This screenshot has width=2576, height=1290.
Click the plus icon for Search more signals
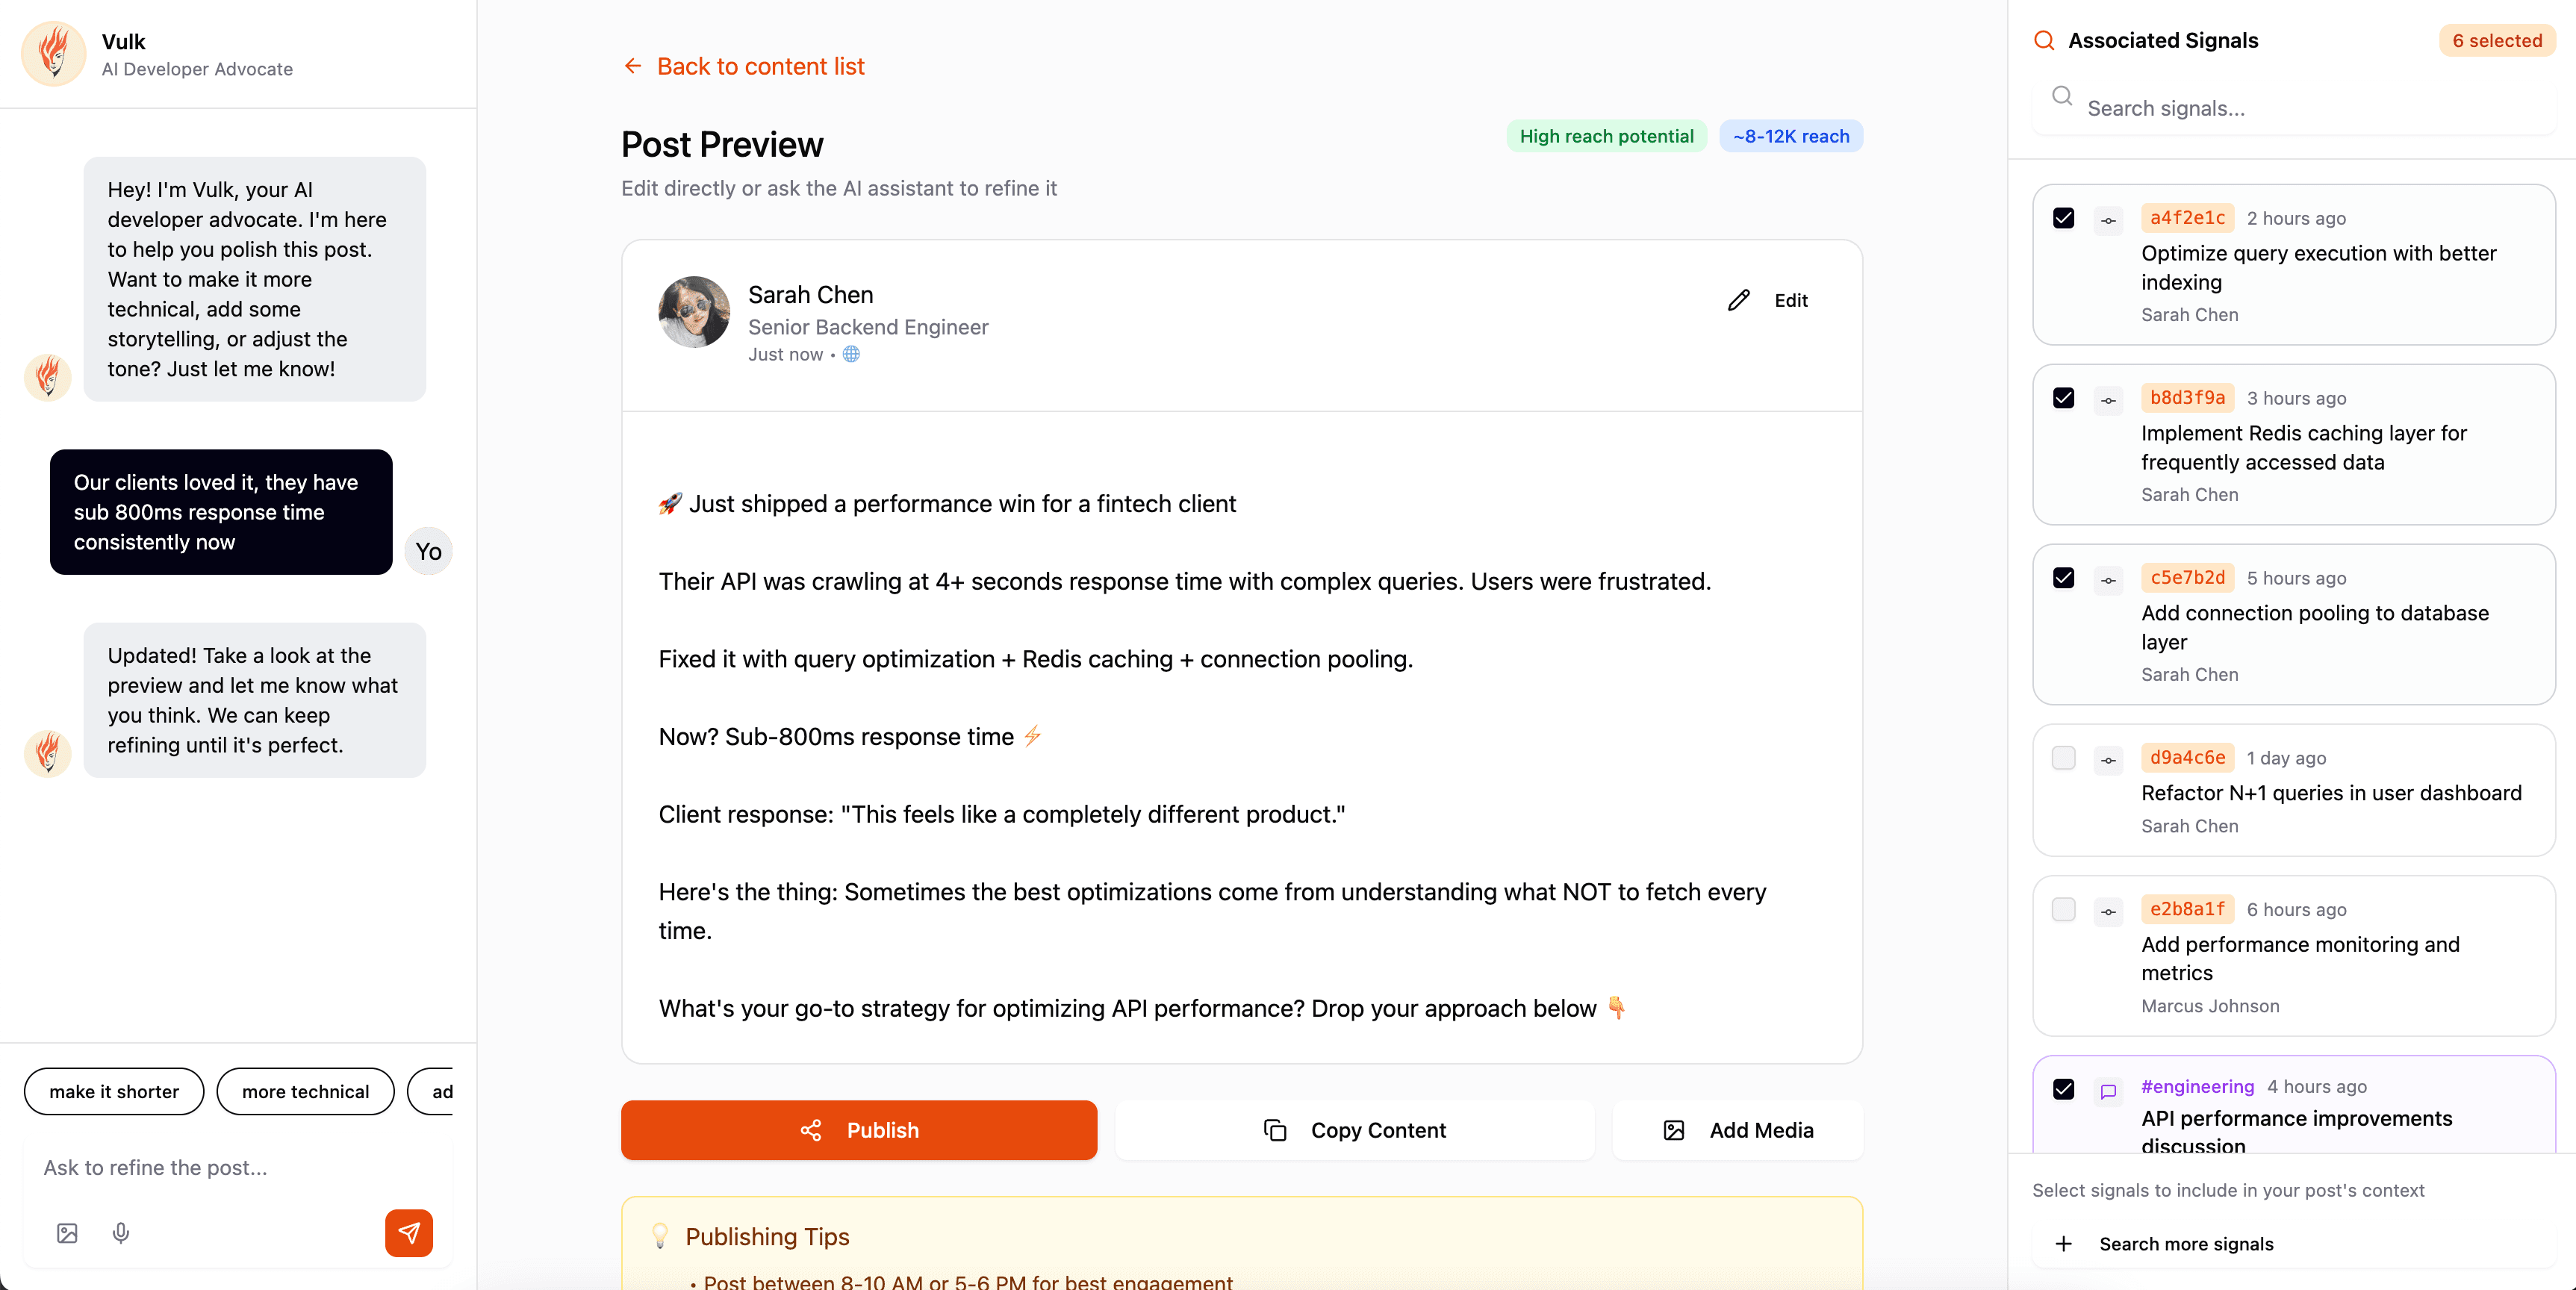2063,1243
